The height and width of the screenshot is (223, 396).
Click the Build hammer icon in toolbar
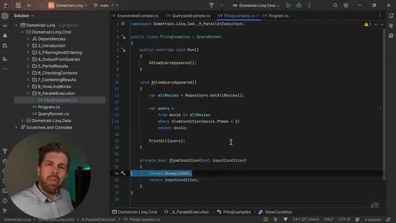[212, 6]
